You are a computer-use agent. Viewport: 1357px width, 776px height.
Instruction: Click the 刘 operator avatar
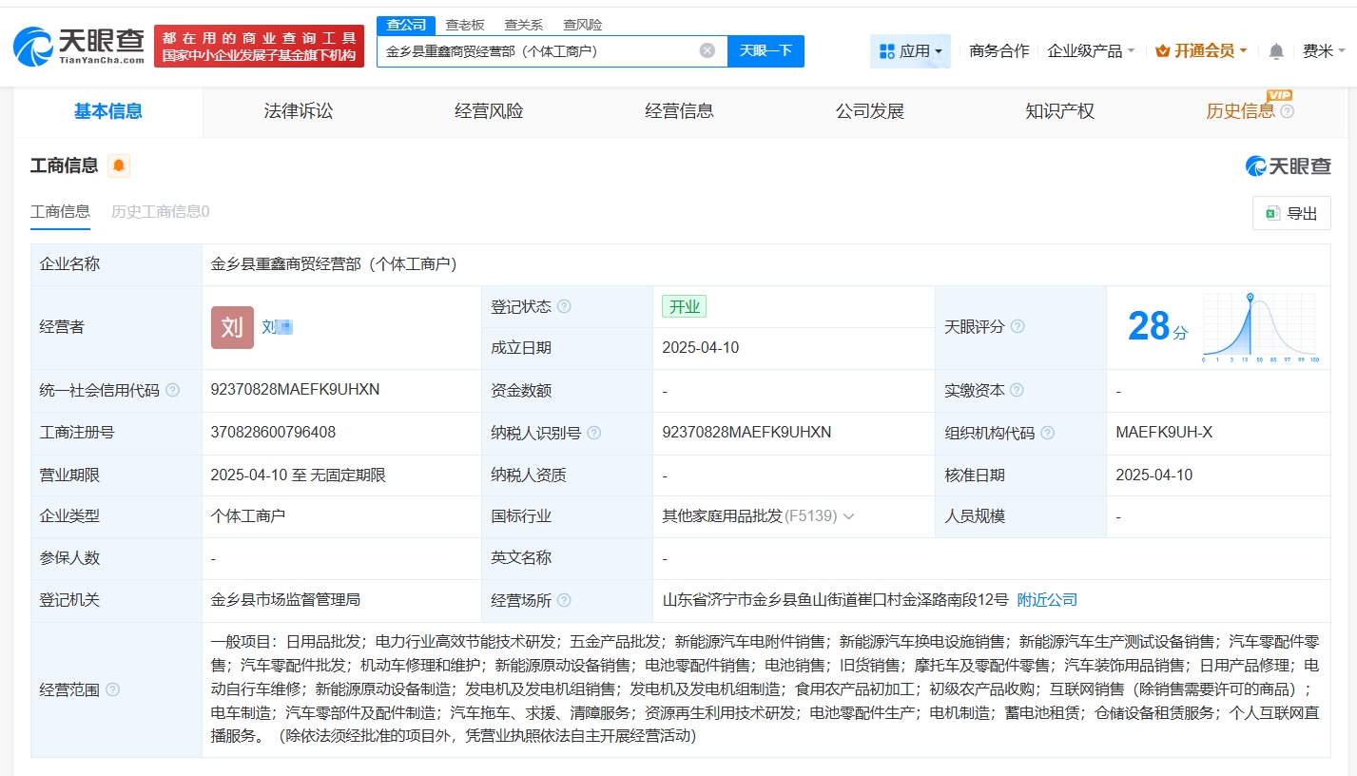(x=232, y=327)
